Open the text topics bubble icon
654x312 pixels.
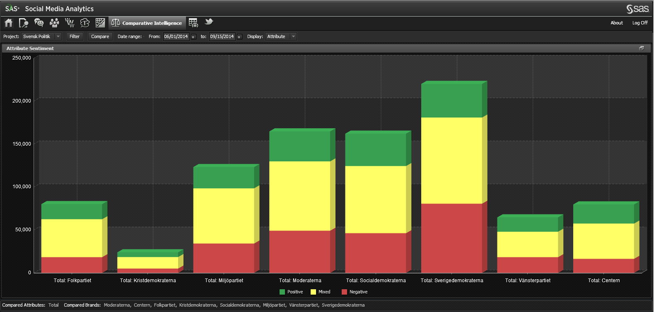point(85,23)
